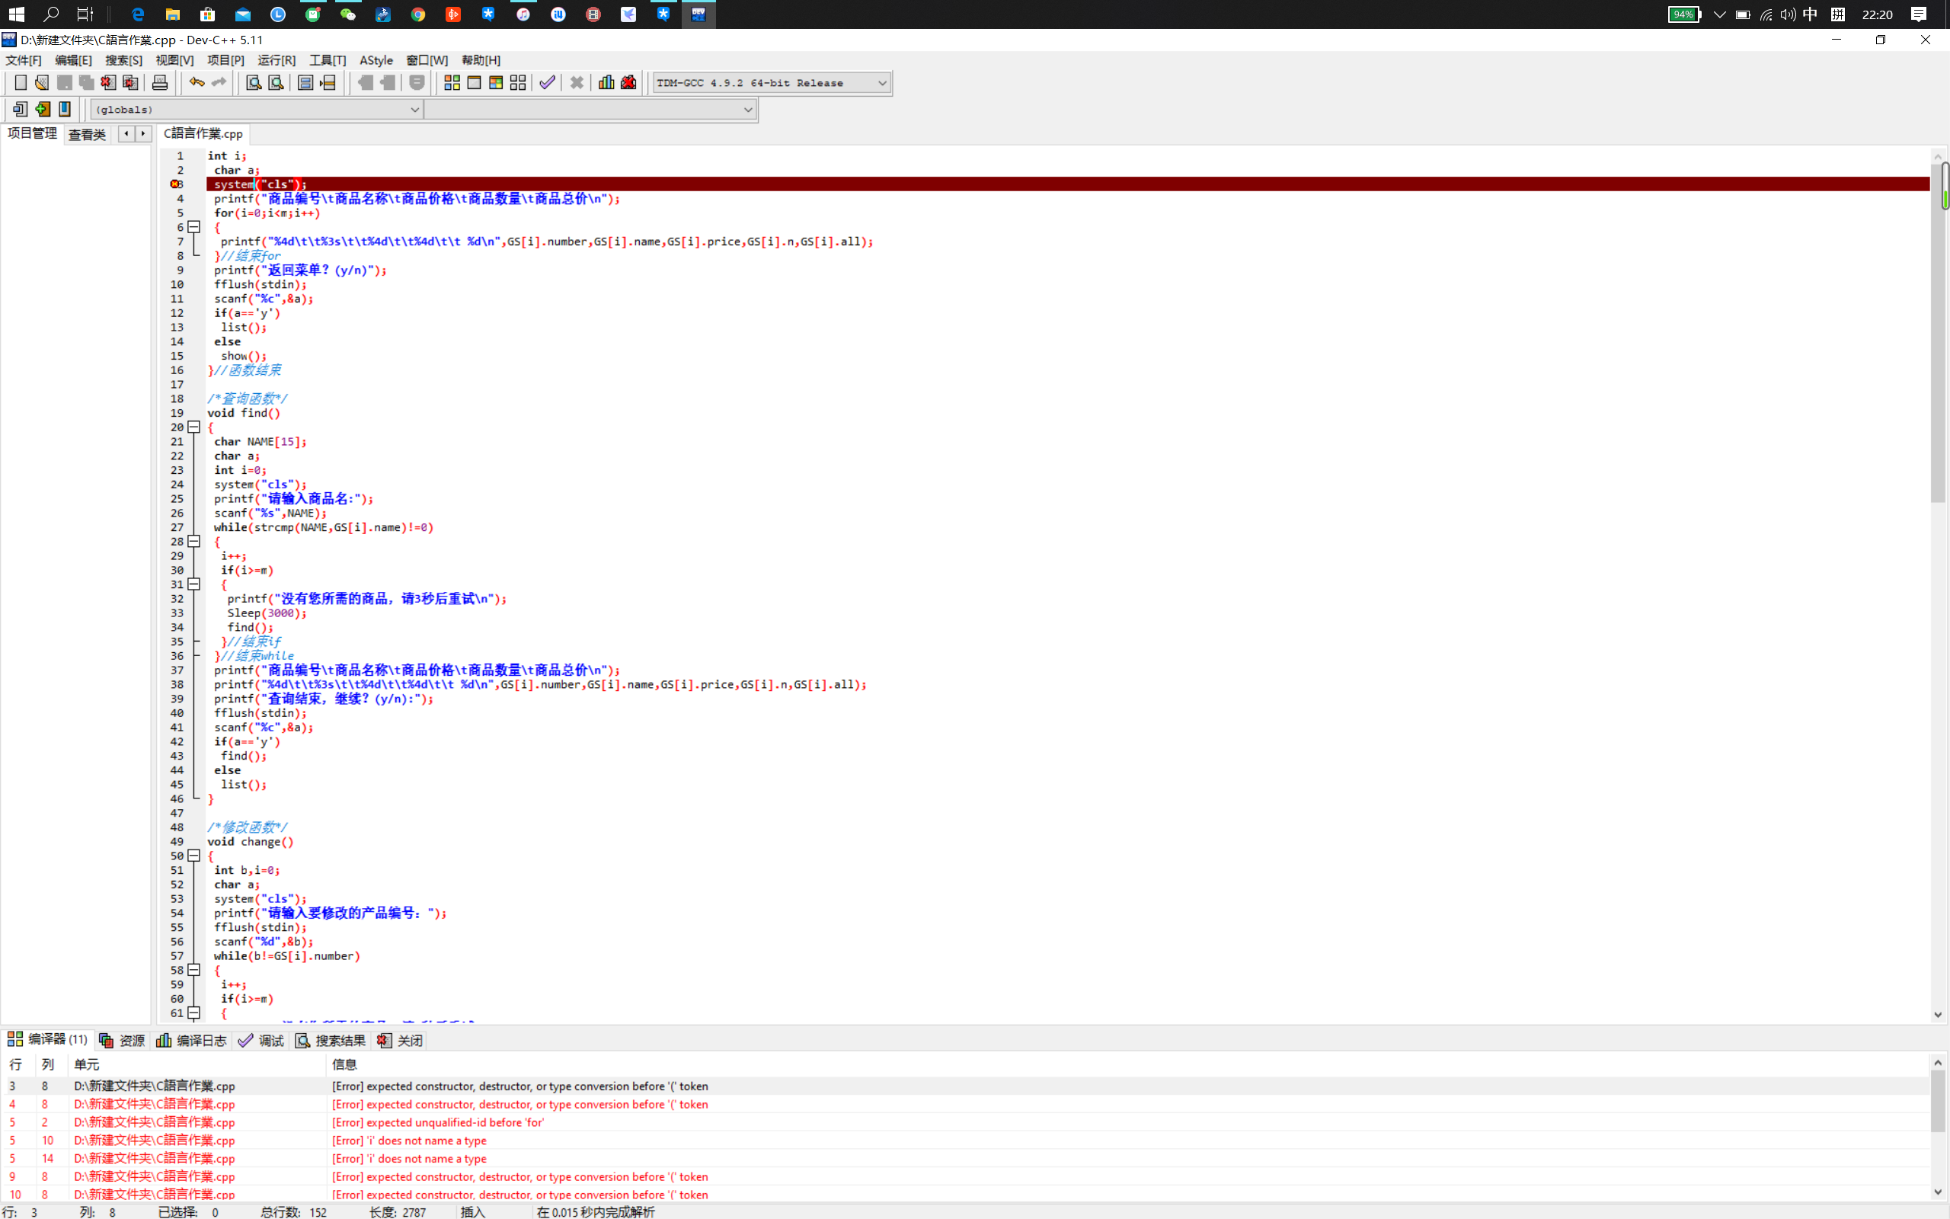
Task: Open the 资源 bottom tab
Action: coord(122,1041)
